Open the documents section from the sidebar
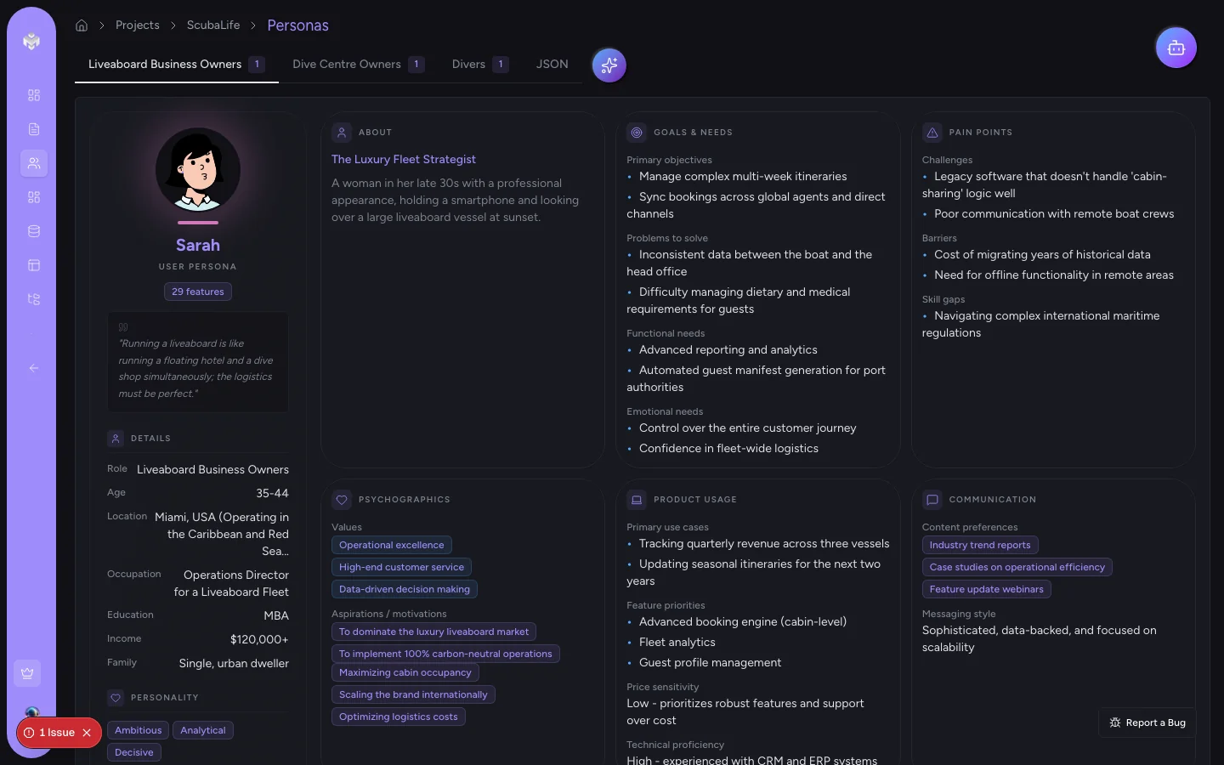Screen dimensions: 1224x765 (x=34, y=129)
